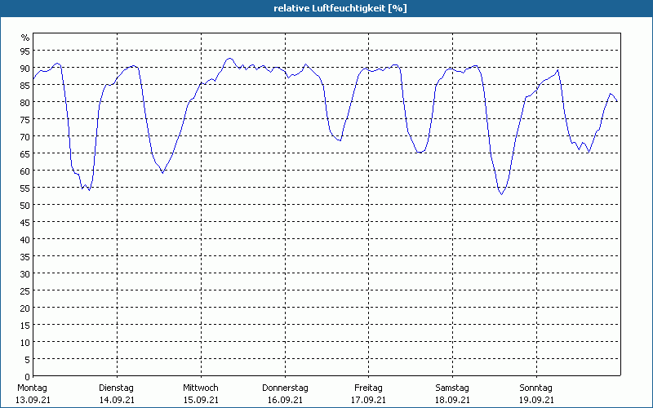This screenshot has height=408, width=653.
Task: Click the y-axis value '70'
Action: [25, 136]
